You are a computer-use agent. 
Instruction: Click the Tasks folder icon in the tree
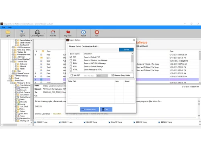pos(18,116)
